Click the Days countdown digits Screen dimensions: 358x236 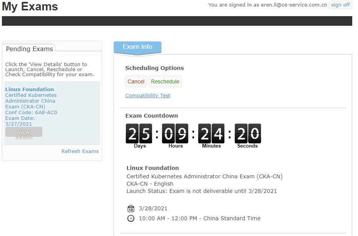click(139, 134)
